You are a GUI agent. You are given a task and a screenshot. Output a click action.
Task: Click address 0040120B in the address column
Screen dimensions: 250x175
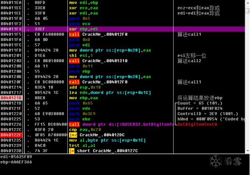[x=11, y=77]
